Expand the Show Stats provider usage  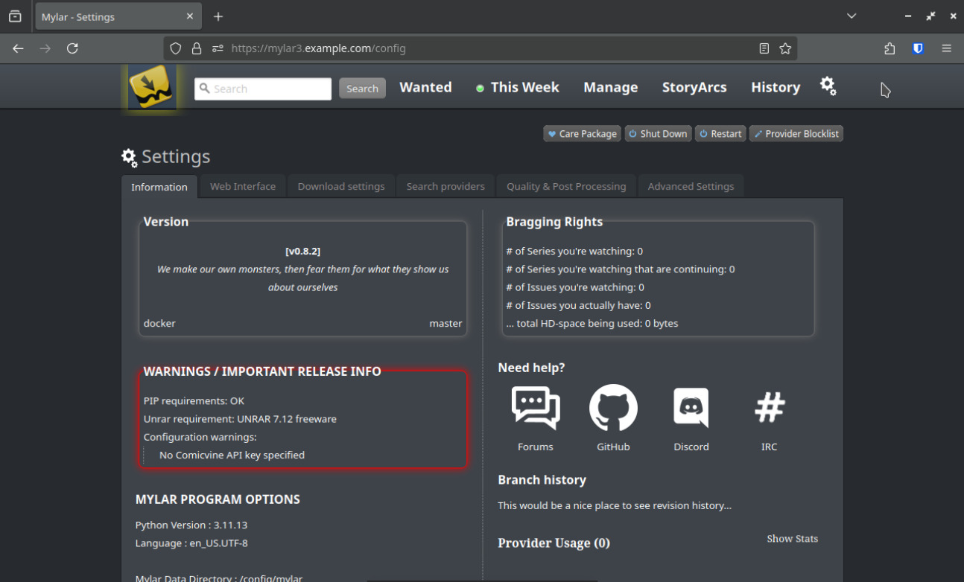(792, 539)
